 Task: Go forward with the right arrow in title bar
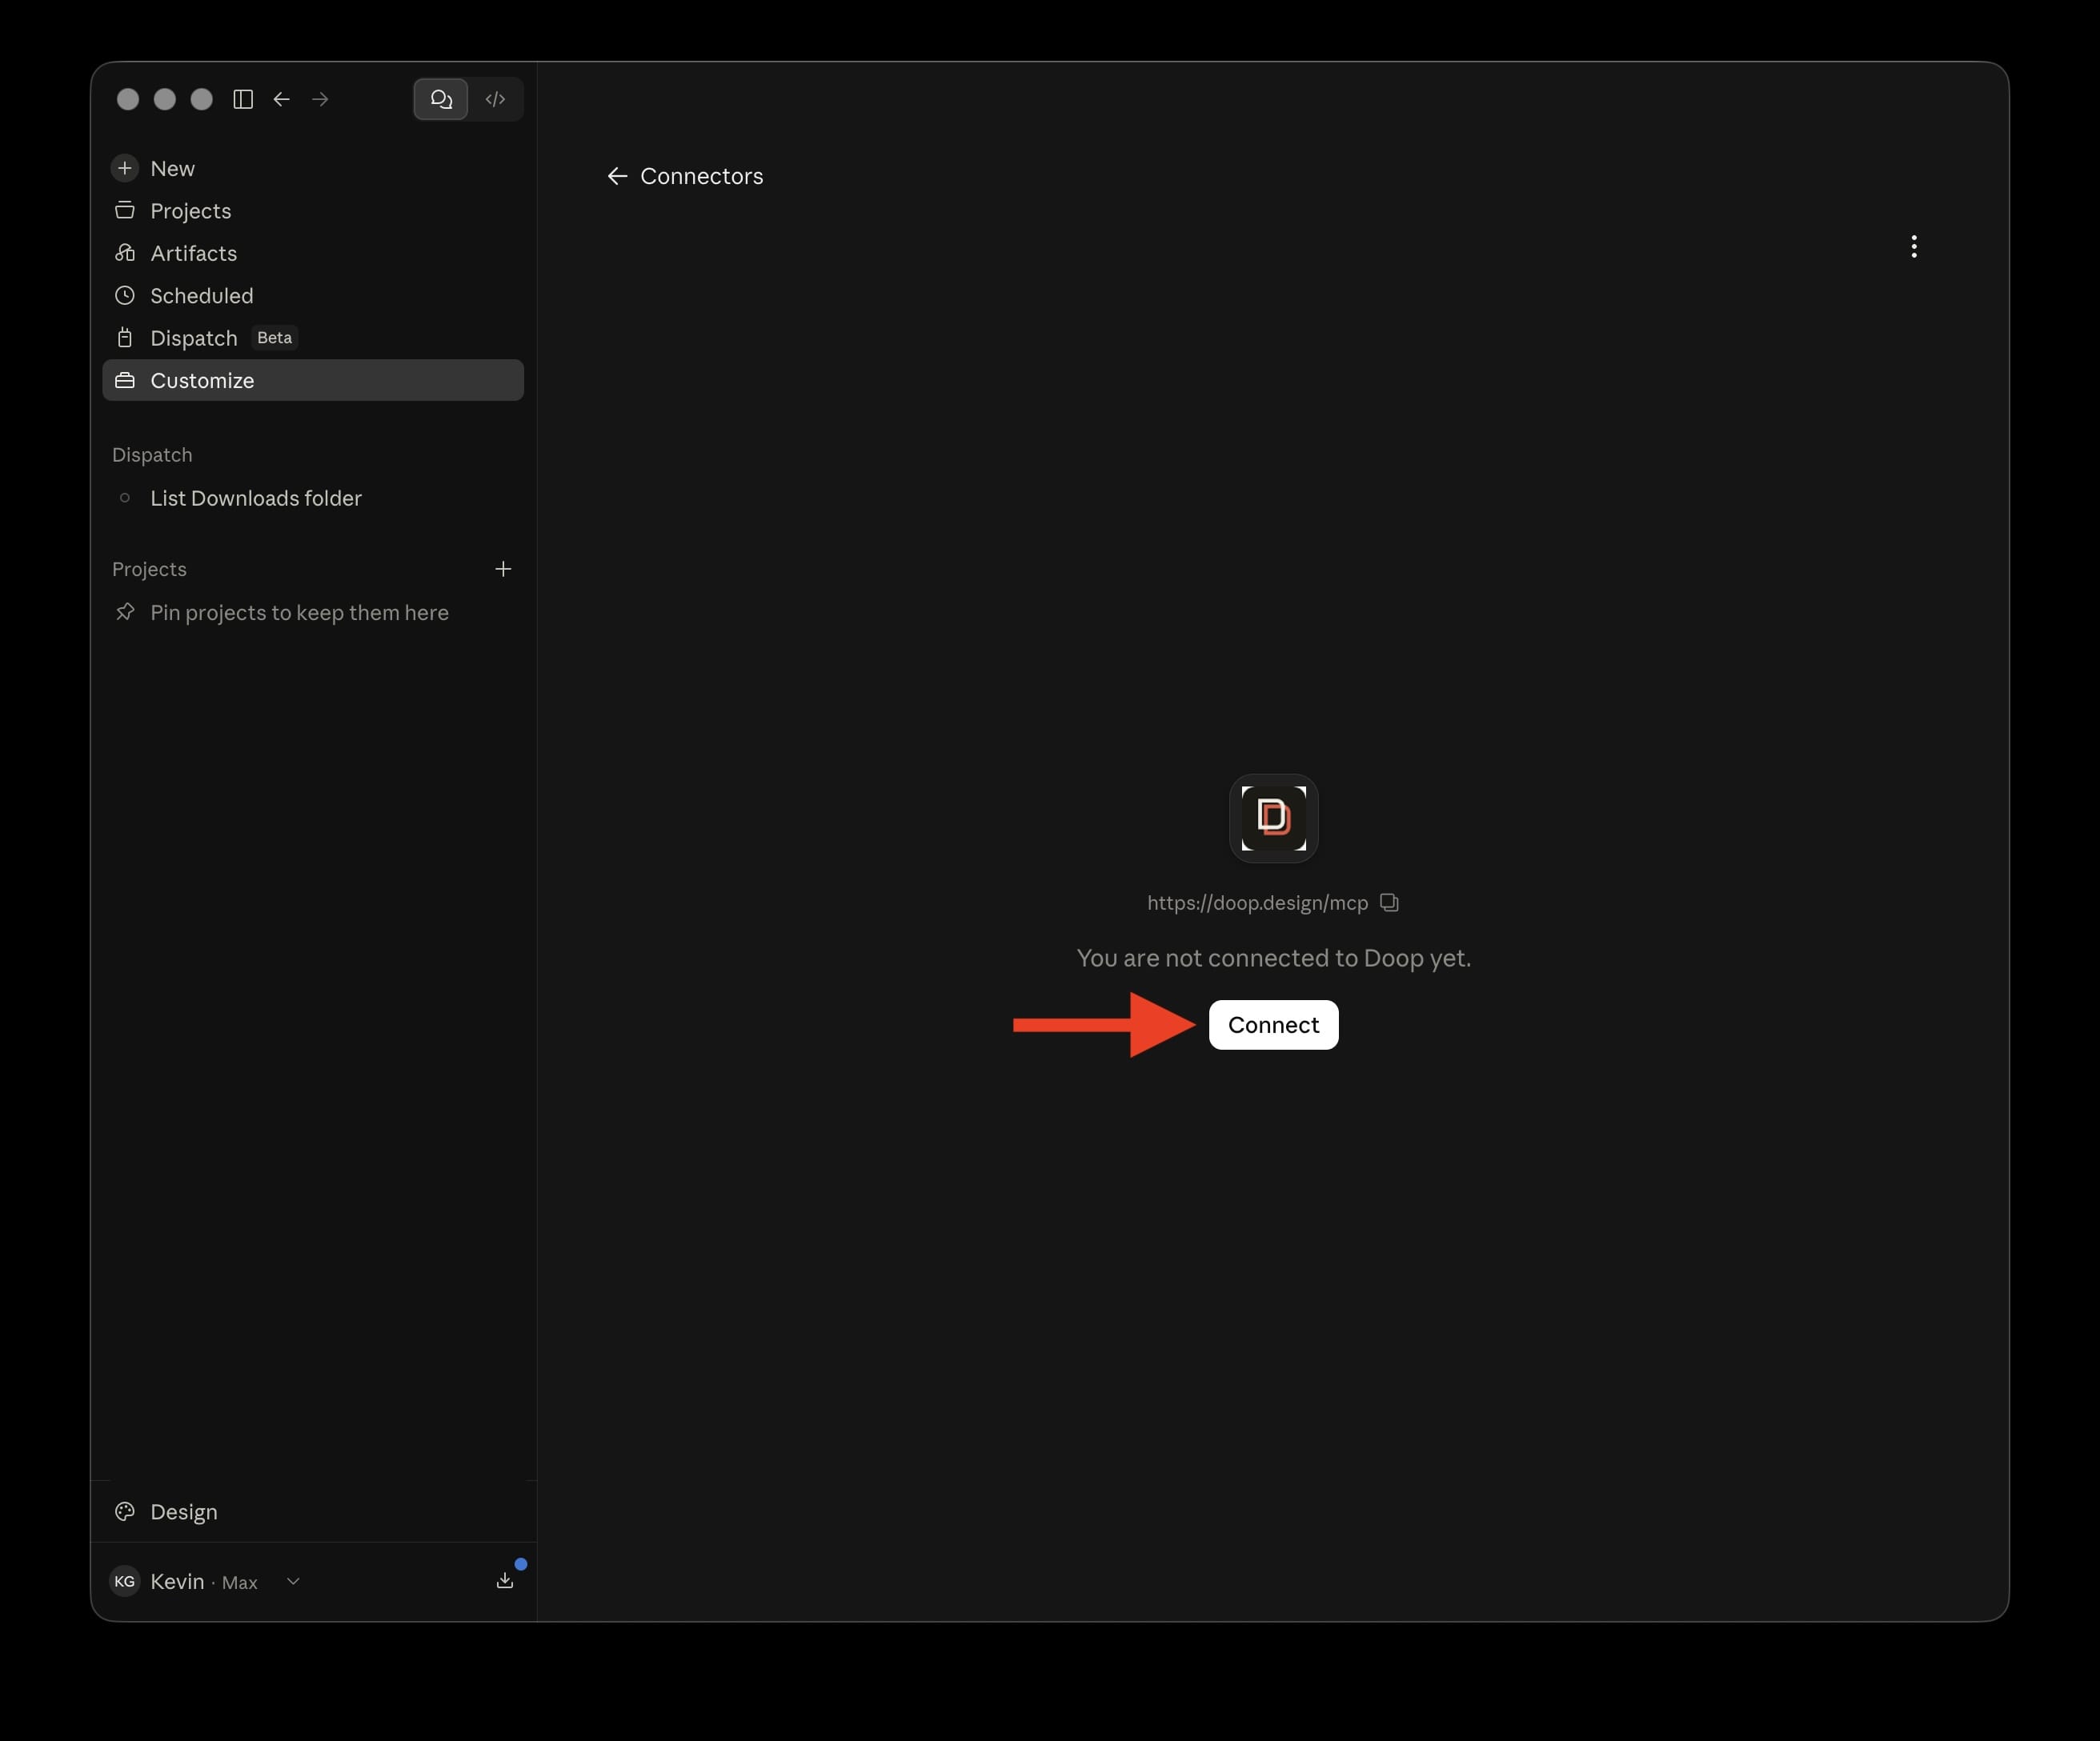[320, 99]
